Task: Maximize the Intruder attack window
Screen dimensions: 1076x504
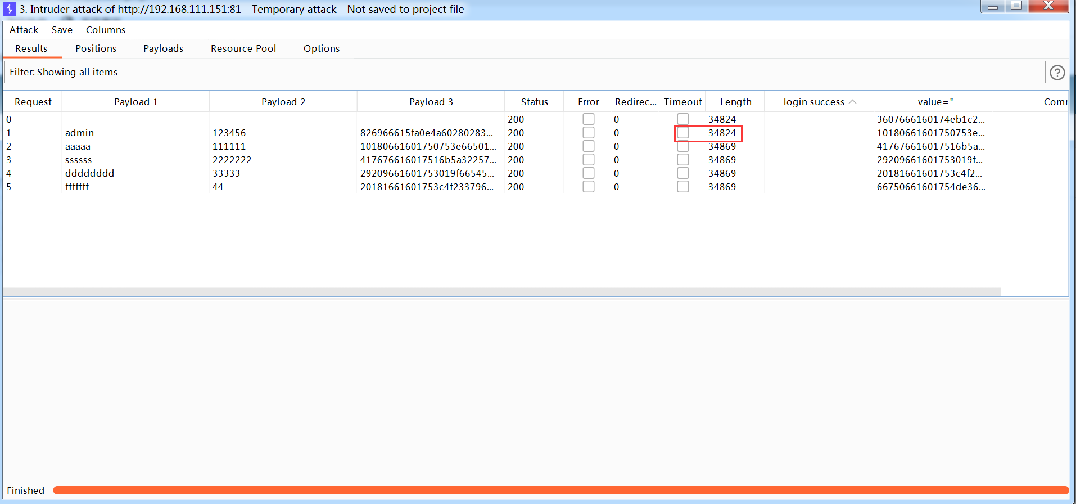Action: pos(1016,6)
